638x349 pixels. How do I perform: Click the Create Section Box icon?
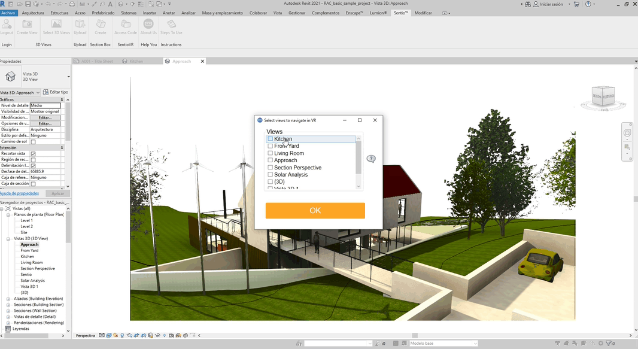point(101,24)
